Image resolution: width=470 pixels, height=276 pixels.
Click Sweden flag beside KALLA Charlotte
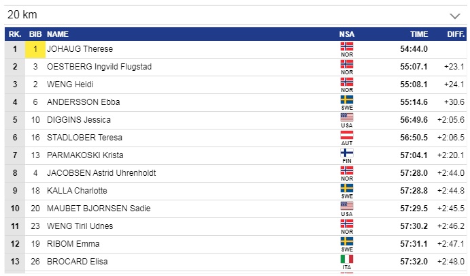click(346, 188)
